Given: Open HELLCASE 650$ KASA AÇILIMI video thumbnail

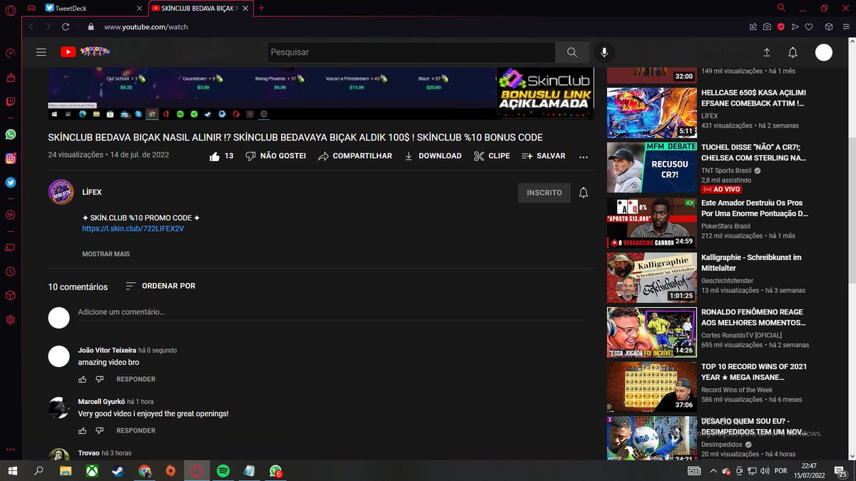Looking at the screenshot, I should (651, 113).
